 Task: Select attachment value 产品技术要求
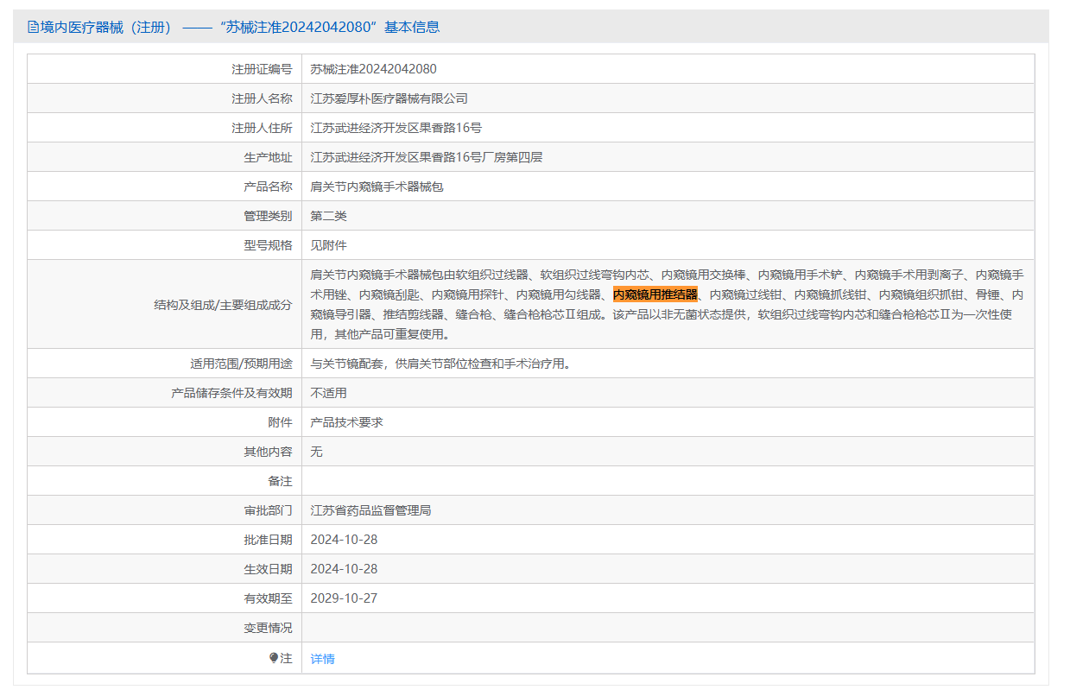[346, 422]
